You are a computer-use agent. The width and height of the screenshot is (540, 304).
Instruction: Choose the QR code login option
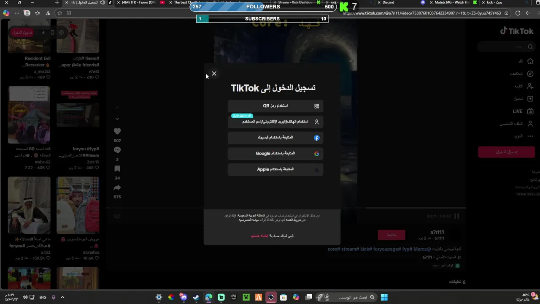pyautogui.click(x=275, y=106)
